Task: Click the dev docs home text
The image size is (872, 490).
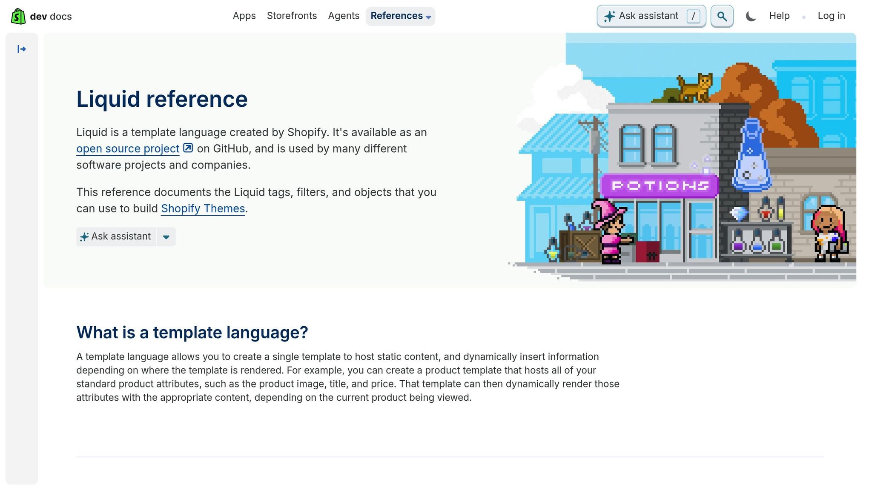Action: pyautogui.click(x=51, y=17)
